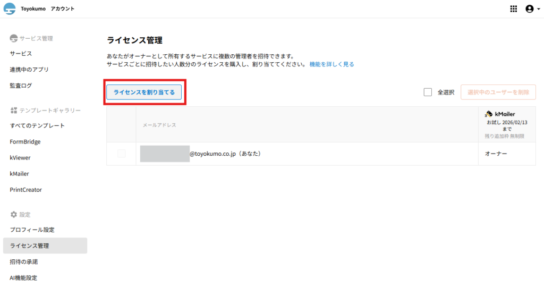Open プロフィール設定 in sidebar
The width and height of the screenshot is (544, 287).
[x=32, y=230]
